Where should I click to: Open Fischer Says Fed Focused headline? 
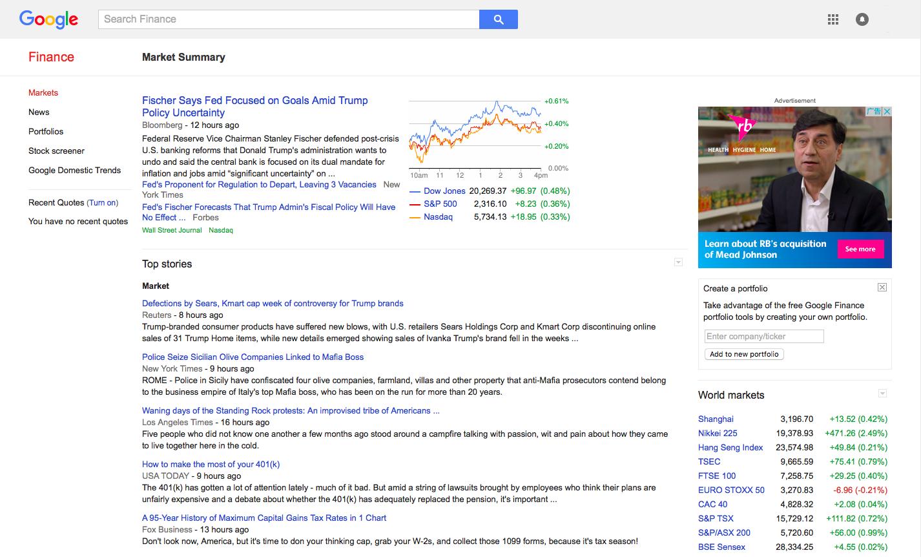(254, 107)
